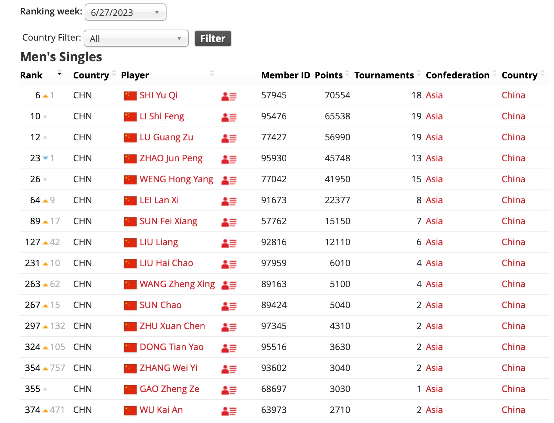Open profile card icon for ZHAO Jun Peng
554x423 pixels.
click(x=229, y=159)
